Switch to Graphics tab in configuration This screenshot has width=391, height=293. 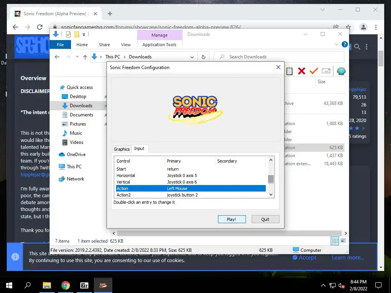pos(122,149)
